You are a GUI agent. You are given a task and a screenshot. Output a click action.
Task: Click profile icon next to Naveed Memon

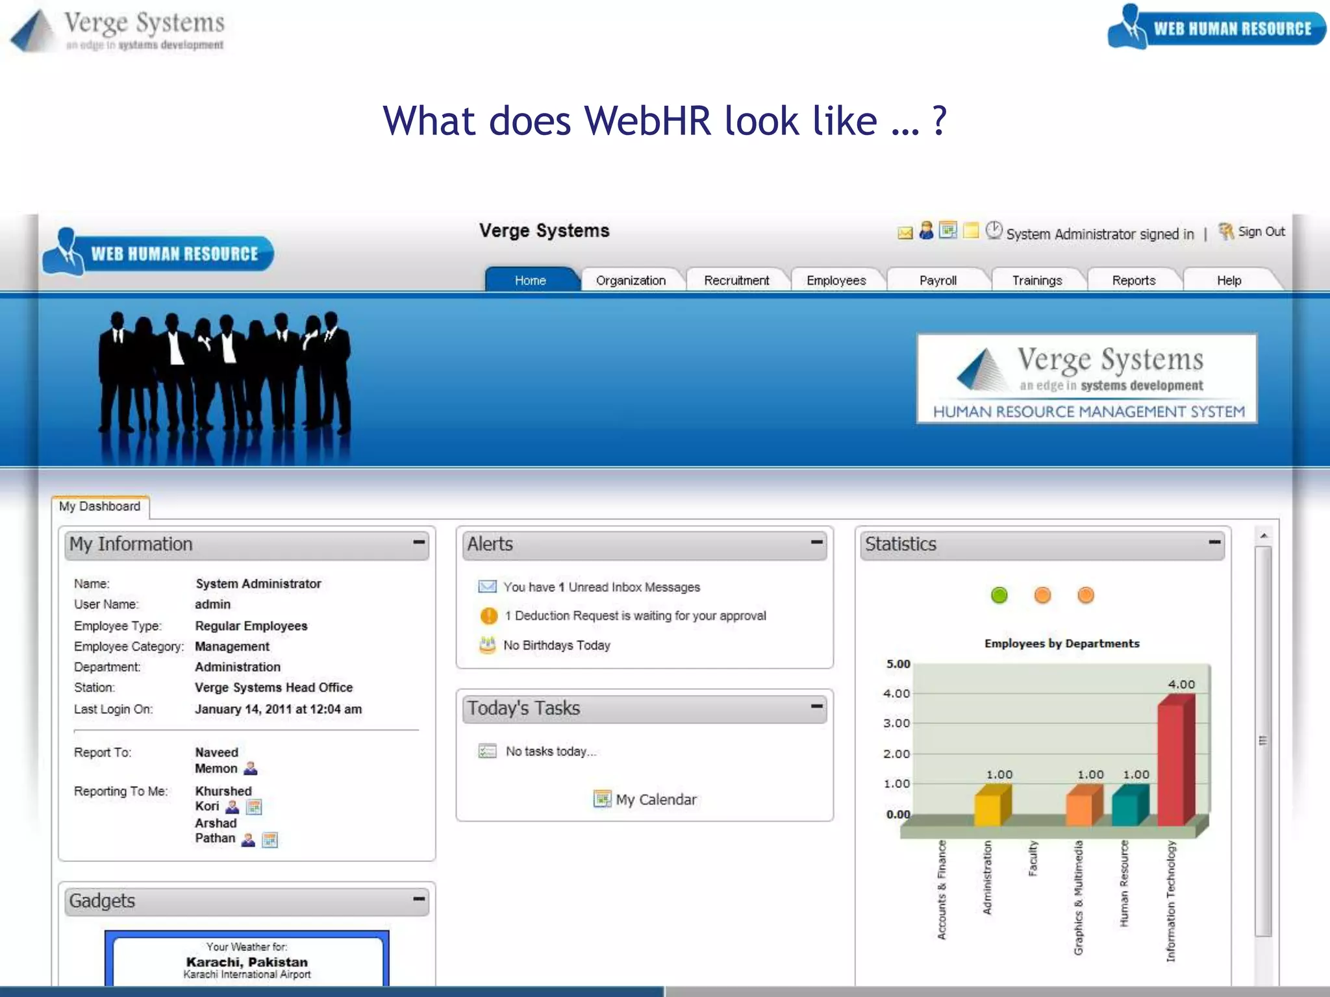click(251, 769)
